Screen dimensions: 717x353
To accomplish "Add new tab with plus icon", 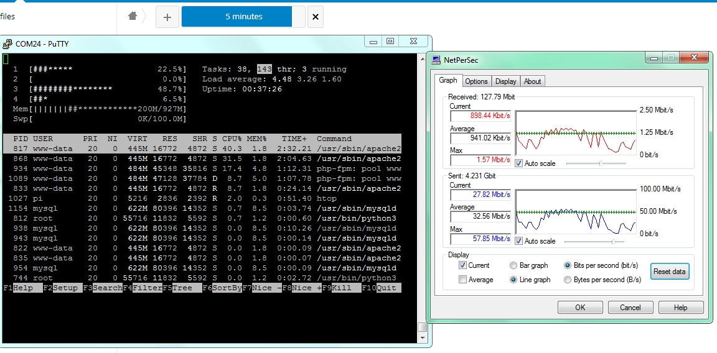I will point(167,17).
